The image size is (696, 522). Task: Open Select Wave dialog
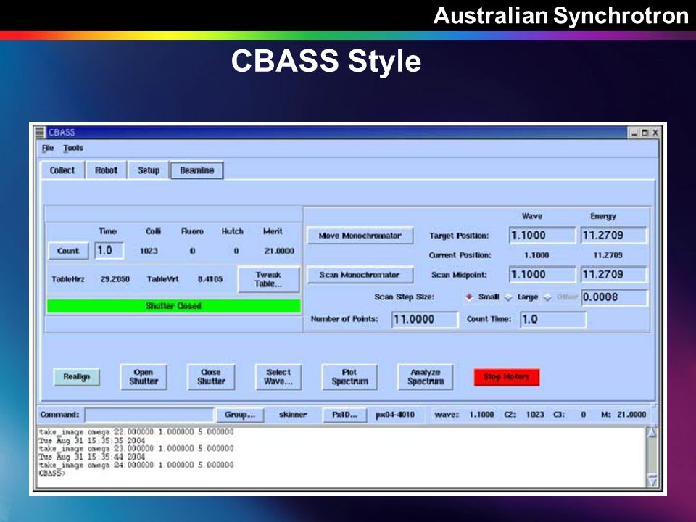(x=278, y=377)
